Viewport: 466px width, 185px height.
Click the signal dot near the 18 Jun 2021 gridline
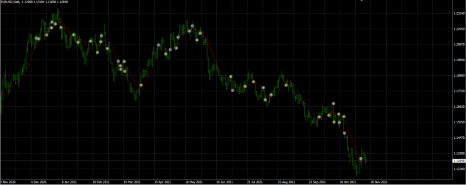click(231, 77)
